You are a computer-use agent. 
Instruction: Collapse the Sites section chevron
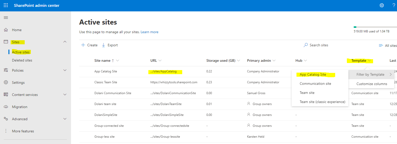pos(65,42)
